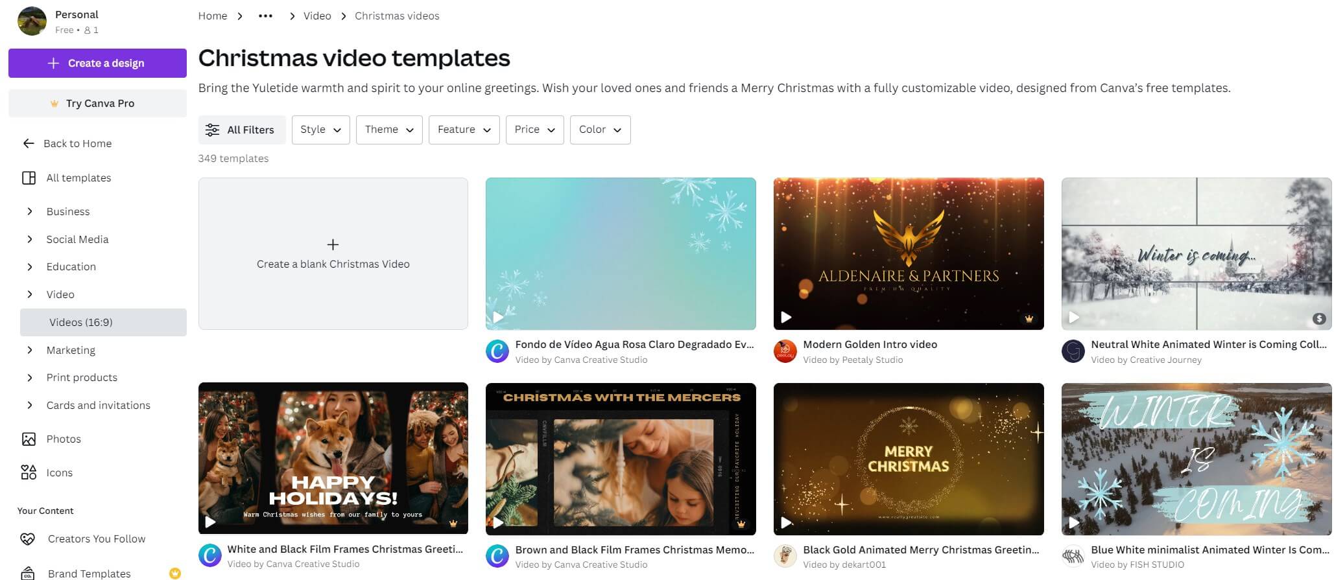Go to the Home breadcrumb

(x=213, y=16)
